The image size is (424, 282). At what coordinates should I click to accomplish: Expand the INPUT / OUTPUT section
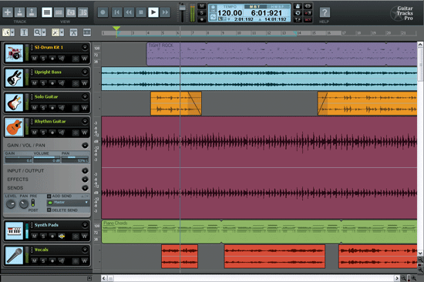(85, 170)
